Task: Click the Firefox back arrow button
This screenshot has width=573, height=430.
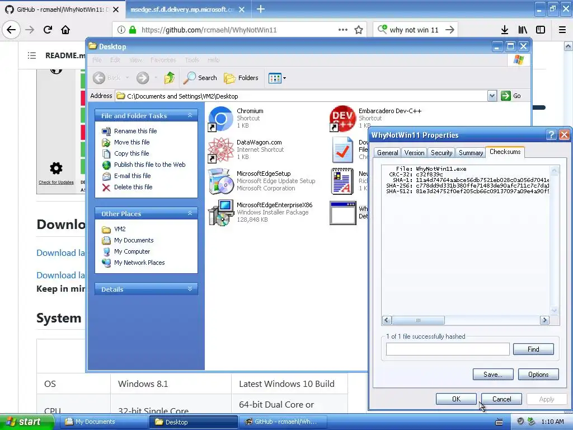Action: tap(11, 30)
